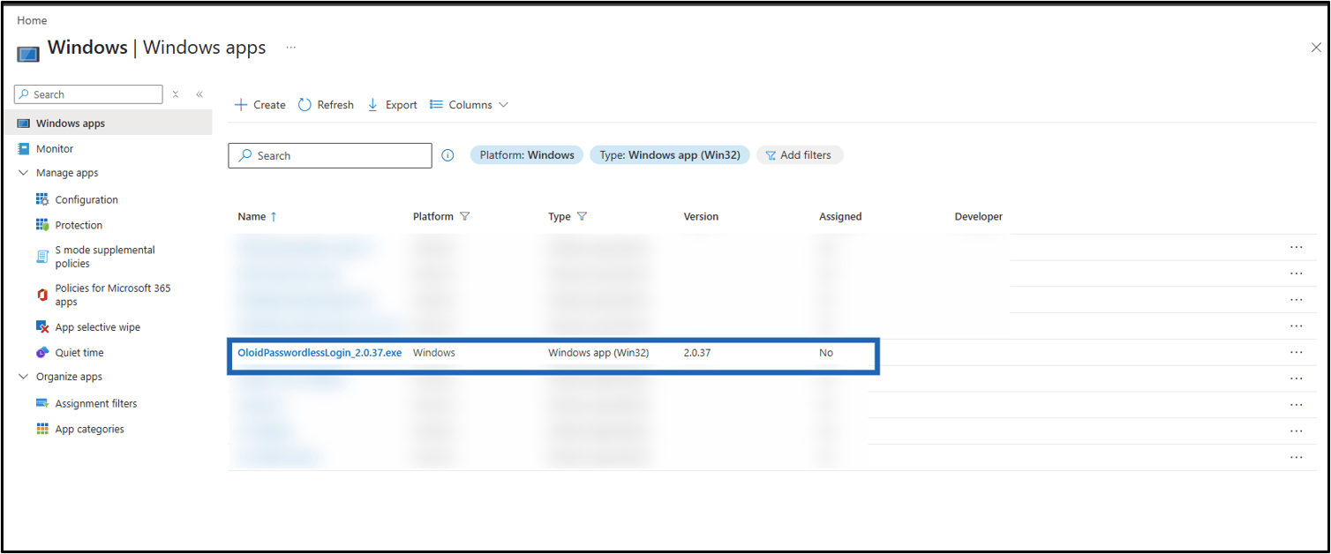Collapse the Organize apps section
This screenshot has width=1331, height=554.
tap(24, 377)
